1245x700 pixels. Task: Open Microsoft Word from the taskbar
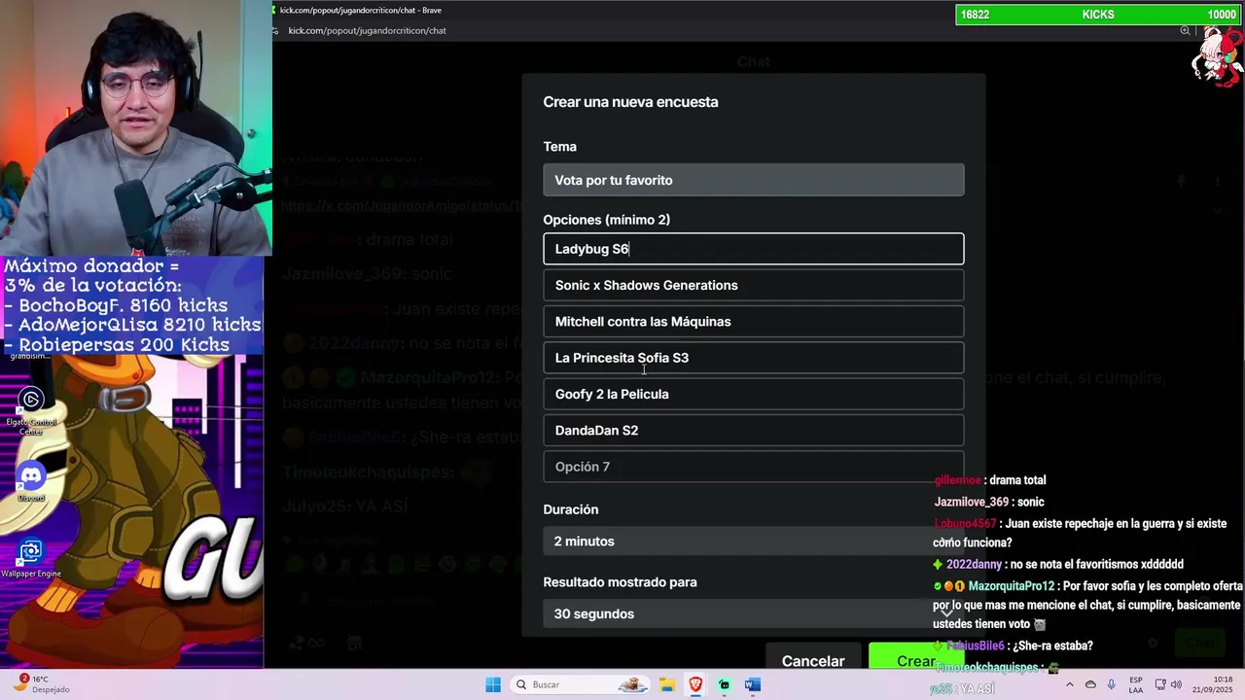click(x=752, y=684)
